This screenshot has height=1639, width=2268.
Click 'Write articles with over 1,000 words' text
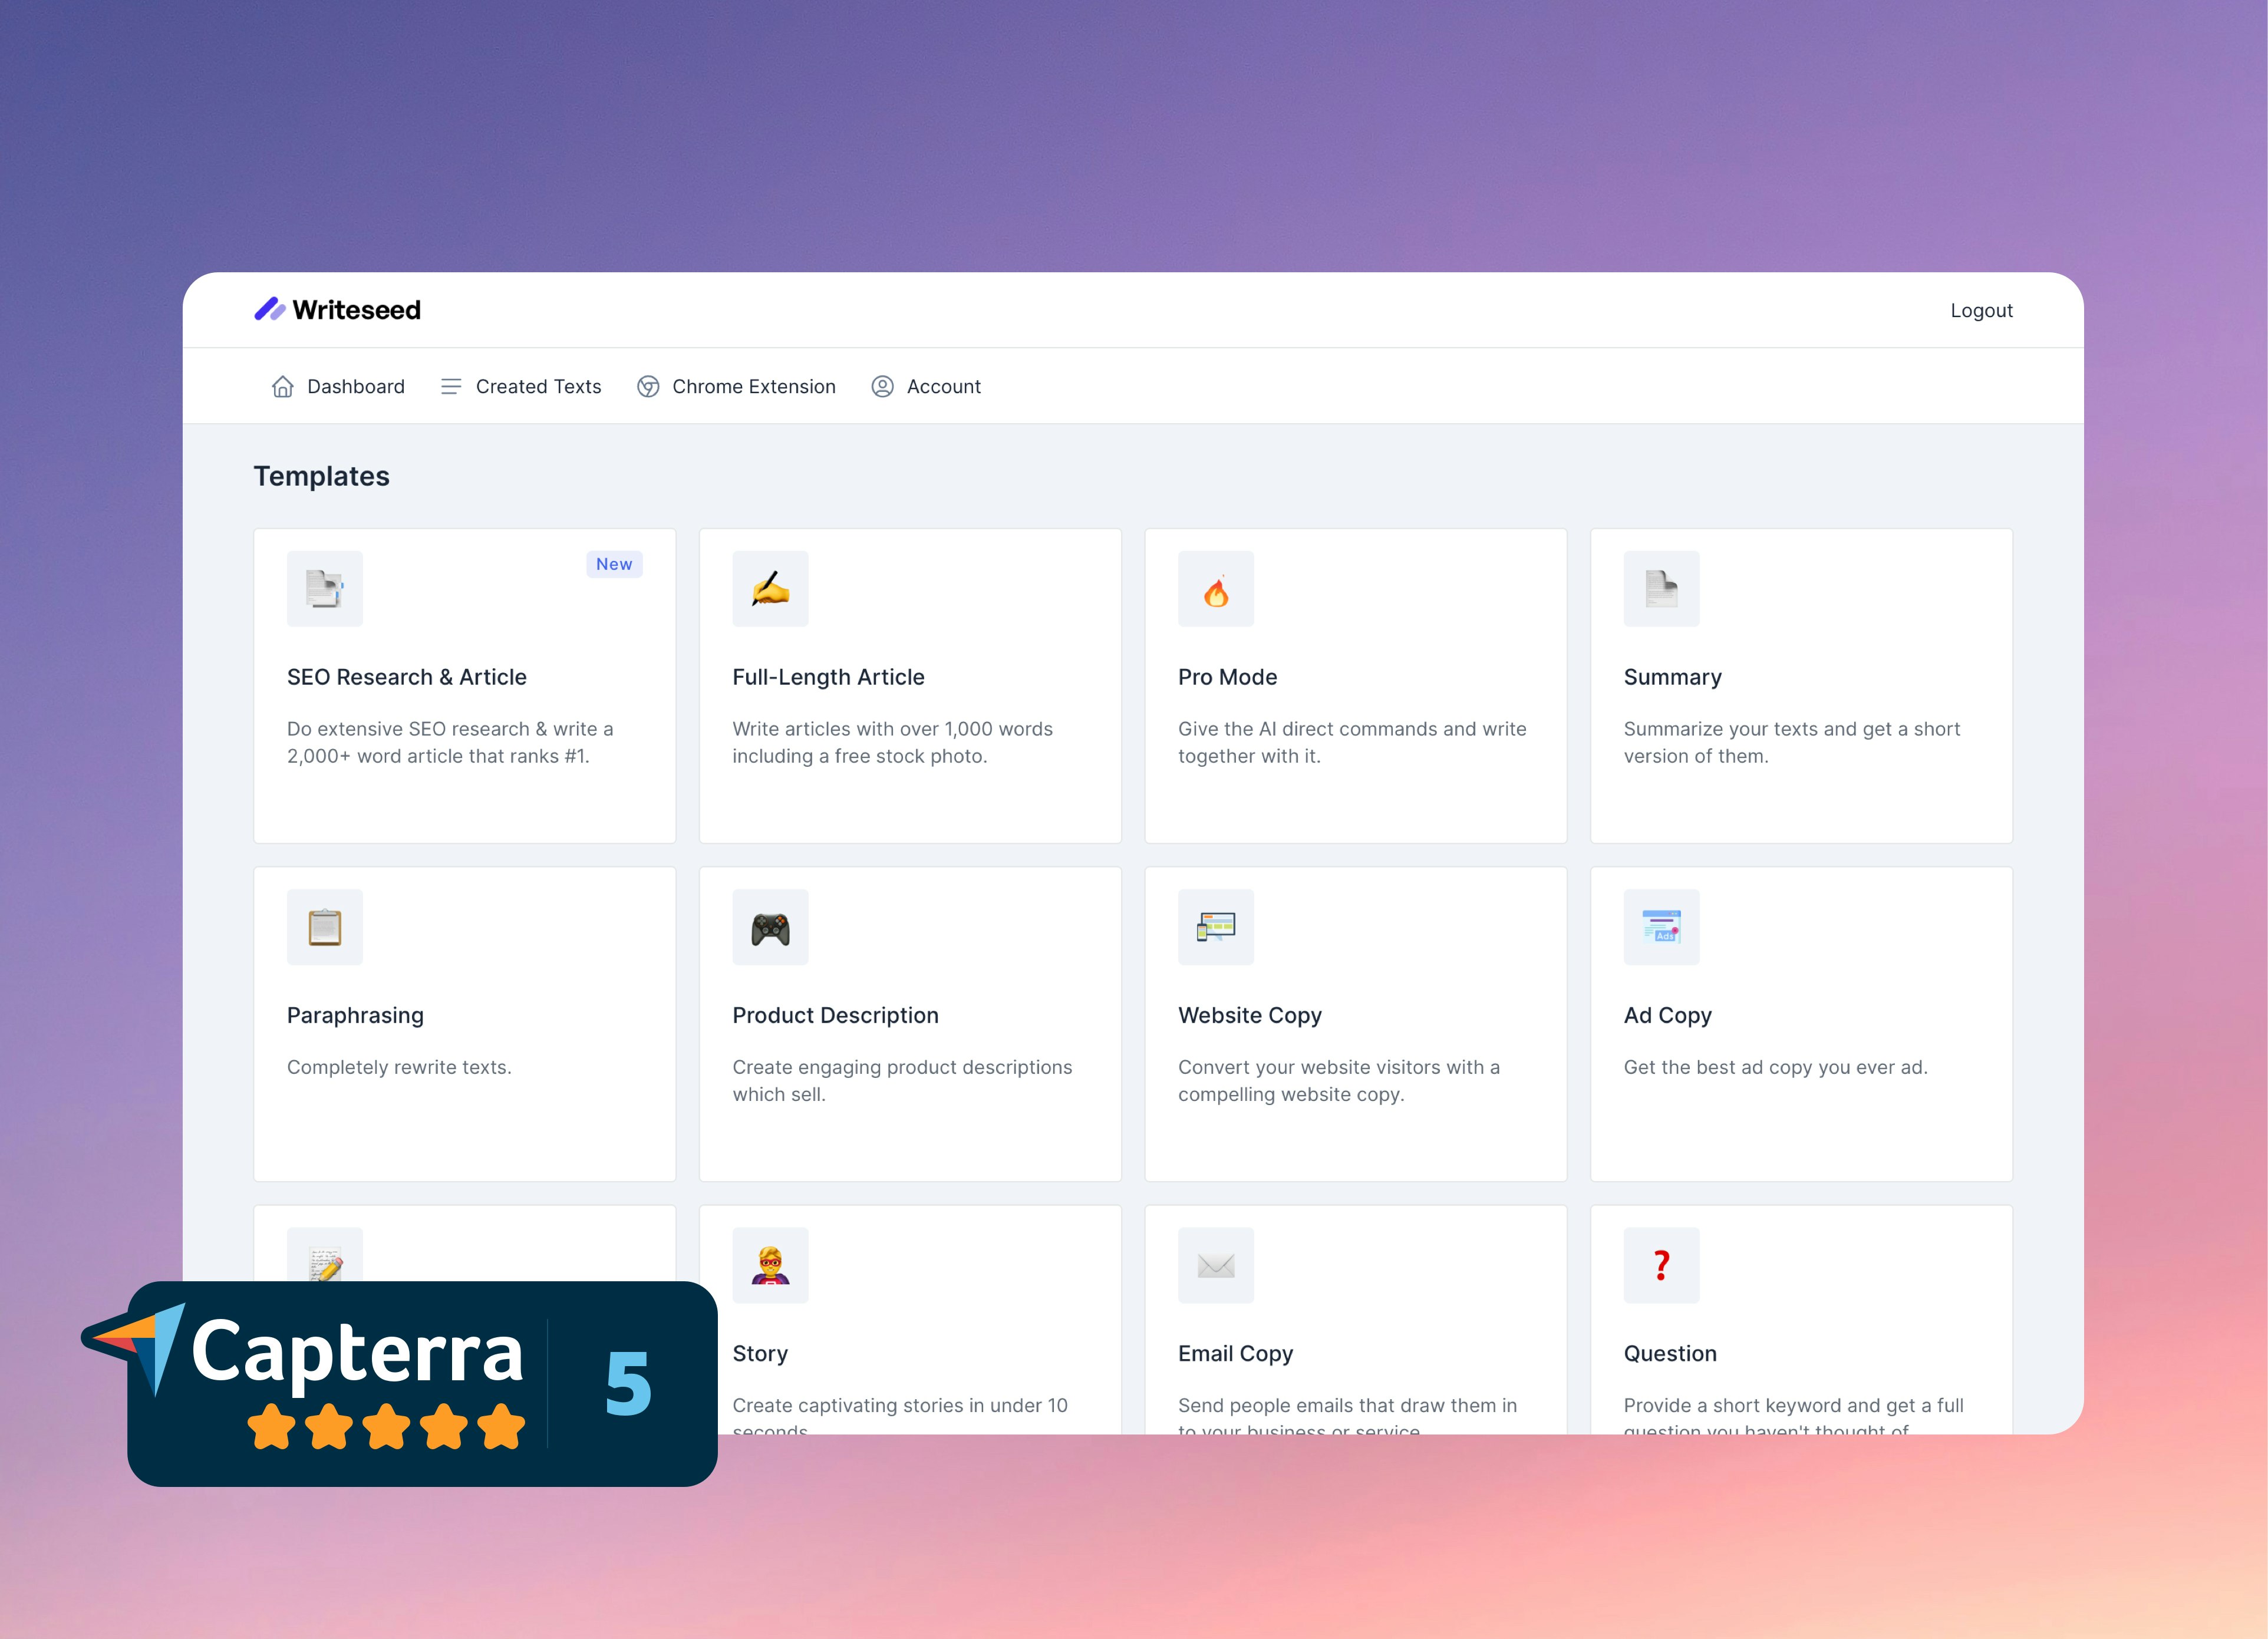click(892, 742)
